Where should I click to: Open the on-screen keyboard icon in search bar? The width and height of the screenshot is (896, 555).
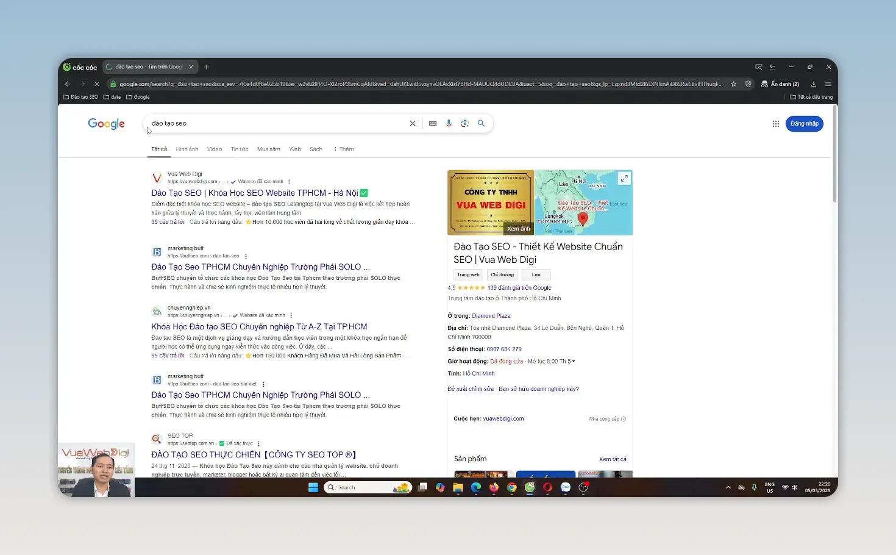(433, 123)
